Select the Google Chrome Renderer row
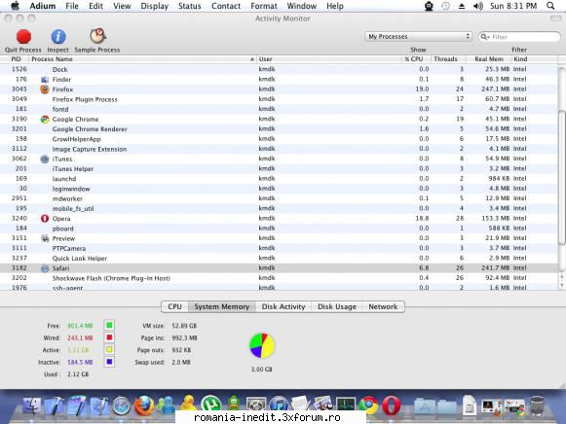The height and width of the screenshot is (424, 566). [279, 129]
